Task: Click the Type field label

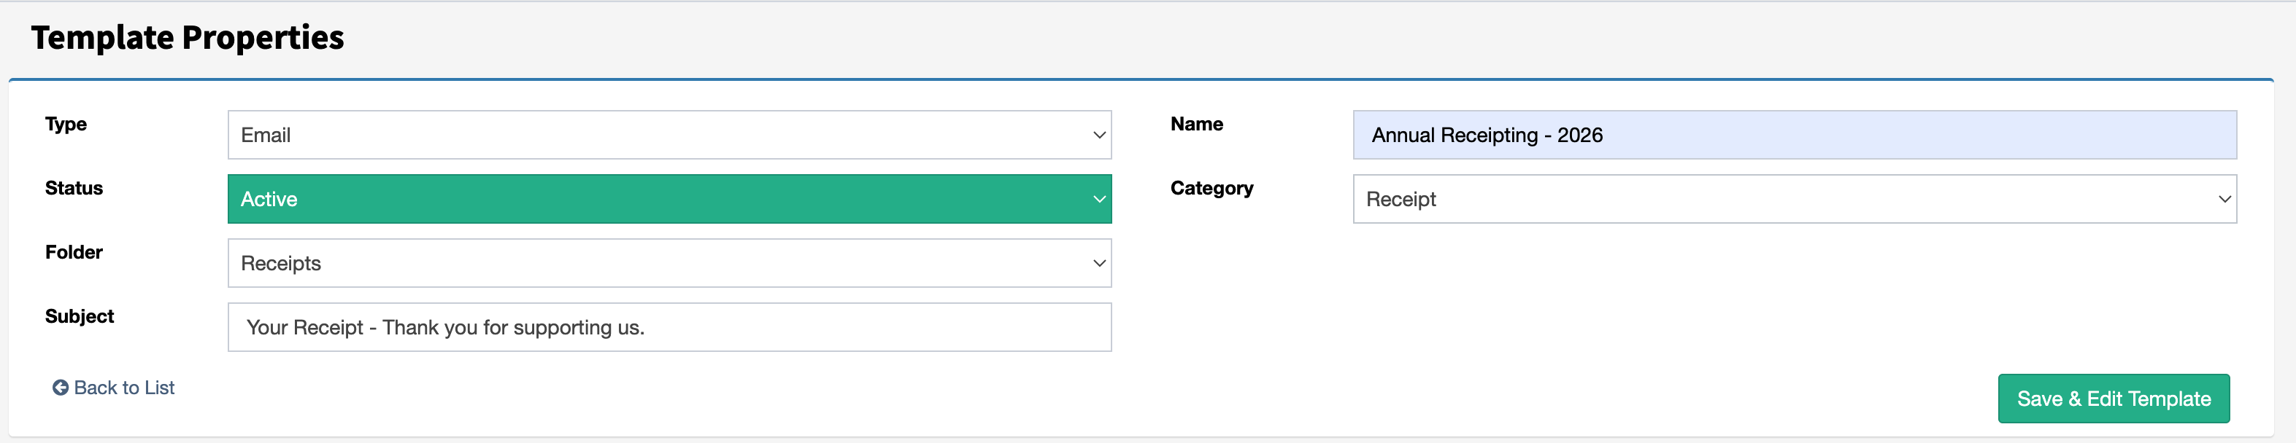Action: click(x=66, y=125)
